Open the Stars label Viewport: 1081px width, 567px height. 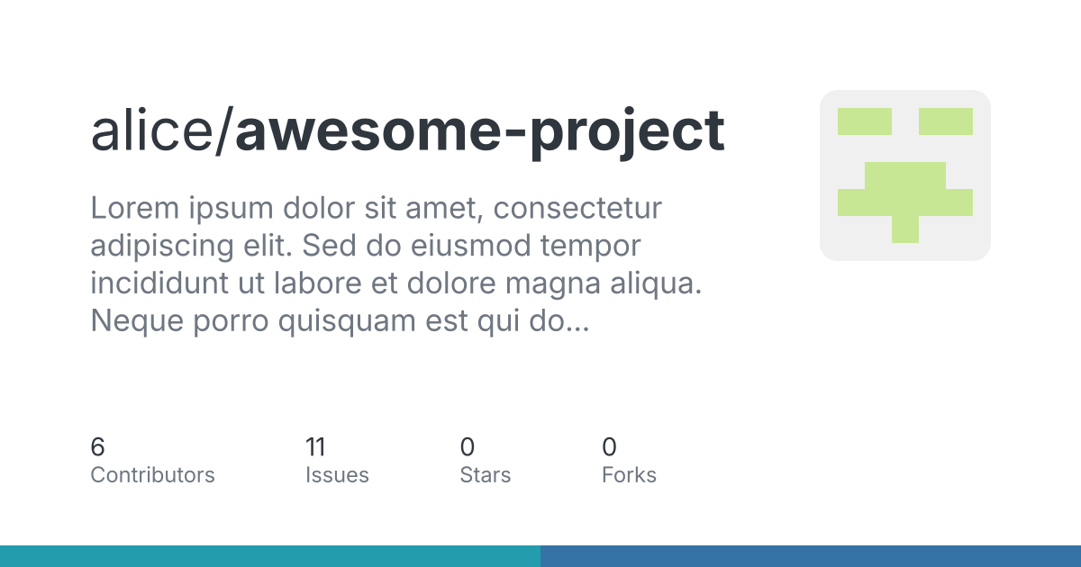click(485, 475)
